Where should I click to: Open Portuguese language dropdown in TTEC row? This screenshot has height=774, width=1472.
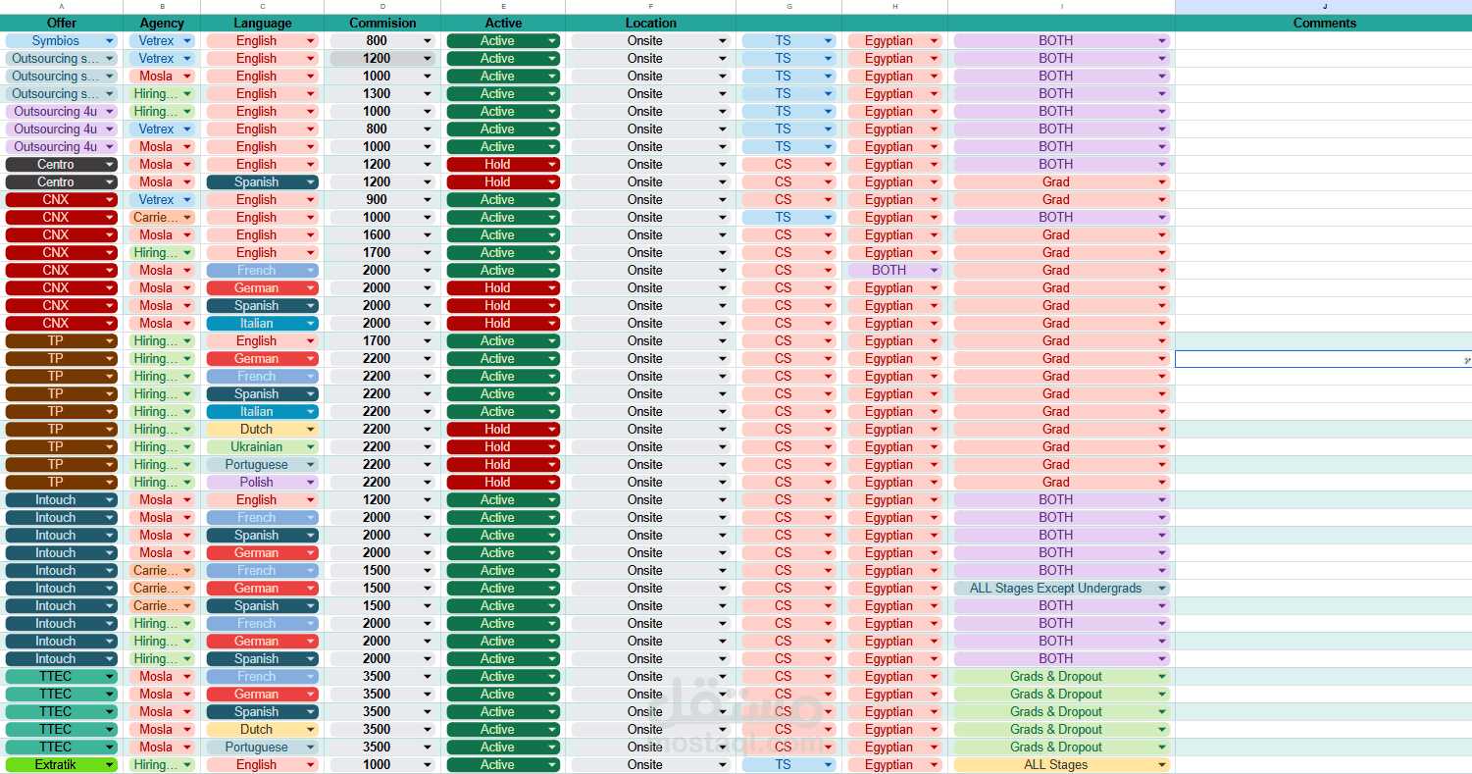[262, 748]
